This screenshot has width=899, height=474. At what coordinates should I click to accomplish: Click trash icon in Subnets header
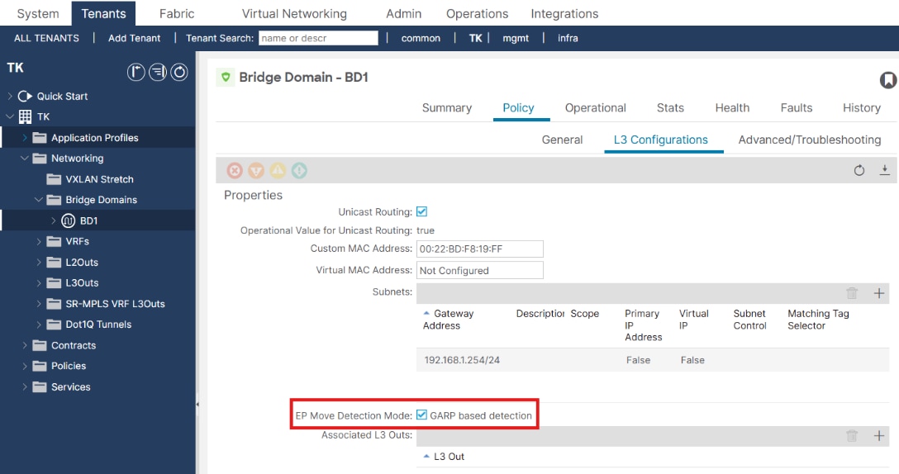click(x=852, y=293)
